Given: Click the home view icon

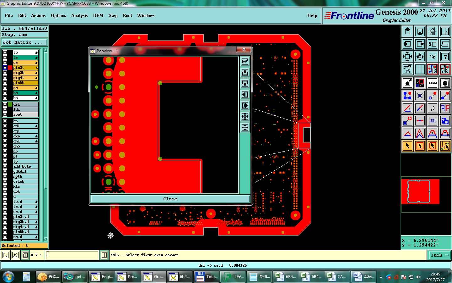Looking at the screenshot, I should coord(433,31).
